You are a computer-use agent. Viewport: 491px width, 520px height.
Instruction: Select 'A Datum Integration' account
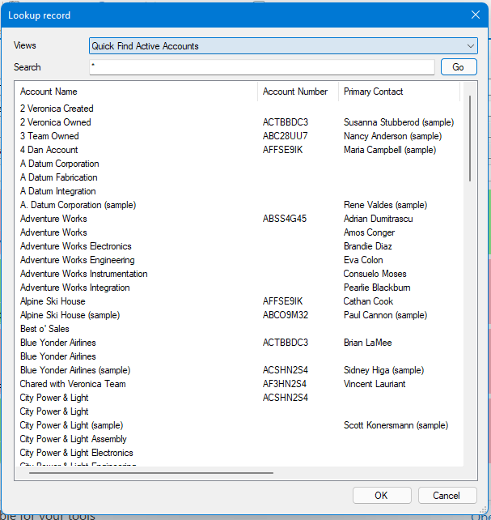click(x=58, y=191)
